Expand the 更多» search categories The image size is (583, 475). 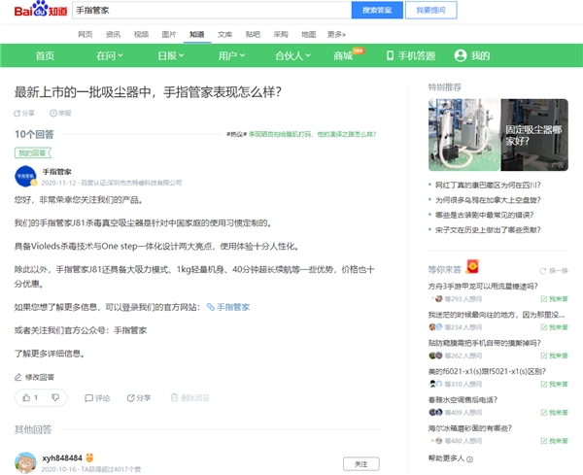click(336, 34)
